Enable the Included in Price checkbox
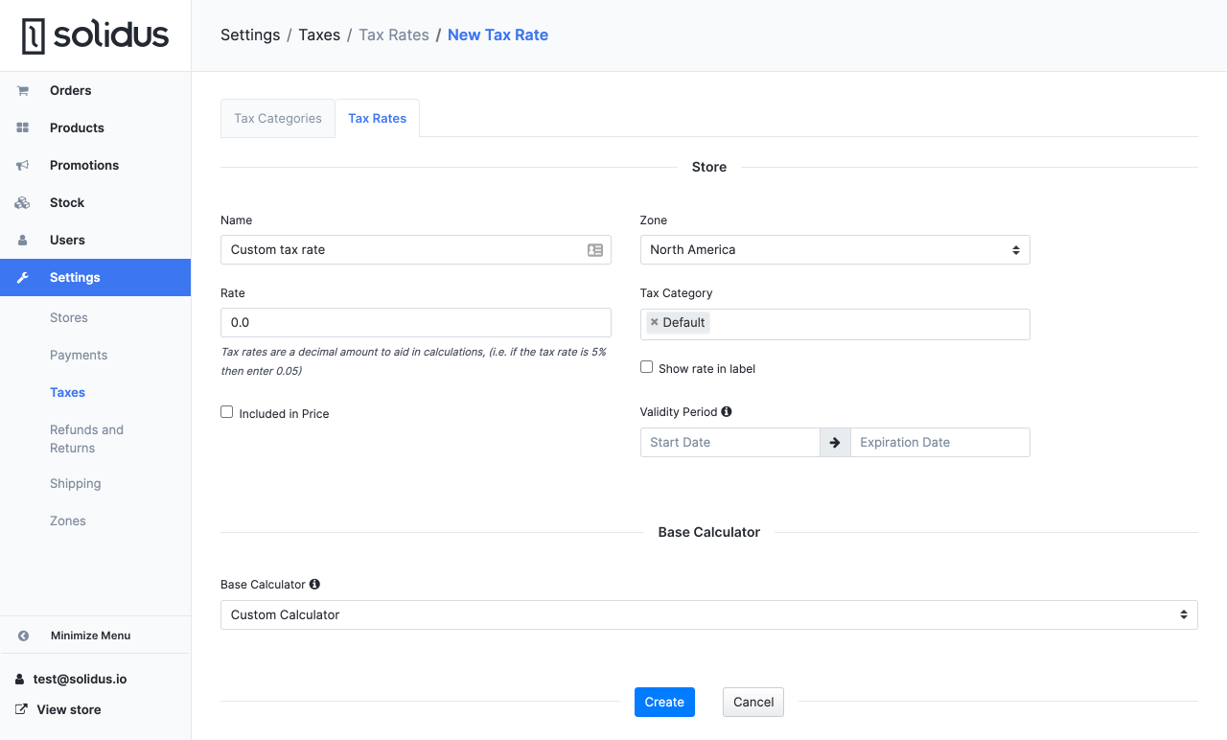Screen dimensions: 1227x740 [x=227, y=412]
